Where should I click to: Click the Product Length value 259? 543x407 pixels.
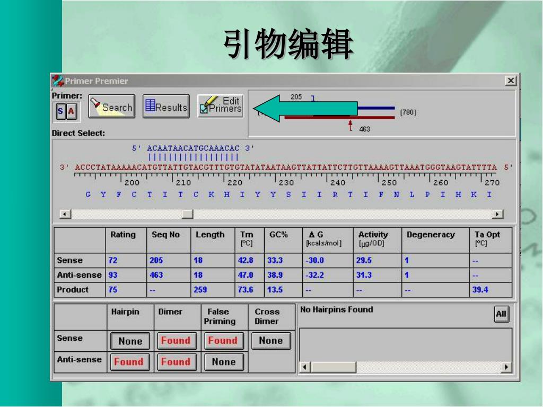coord(200,290)
